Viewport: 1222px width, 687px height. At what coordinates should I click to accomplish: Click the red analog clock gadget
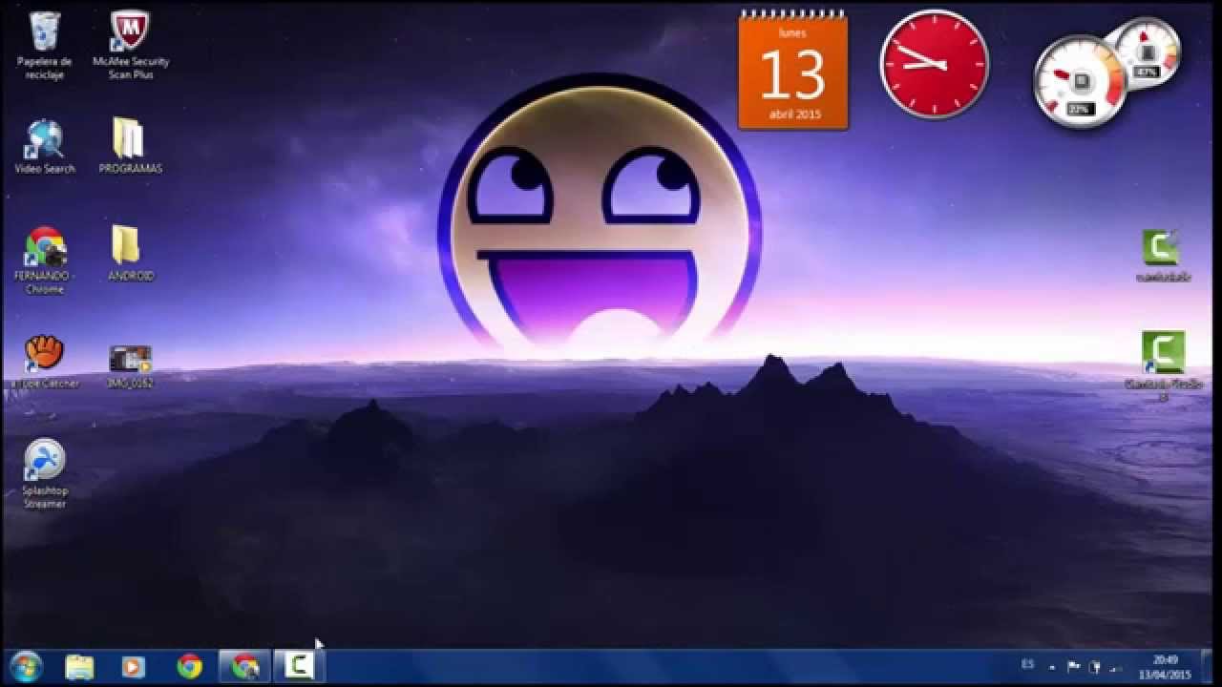pyautogui.click(x=934, y=64)
